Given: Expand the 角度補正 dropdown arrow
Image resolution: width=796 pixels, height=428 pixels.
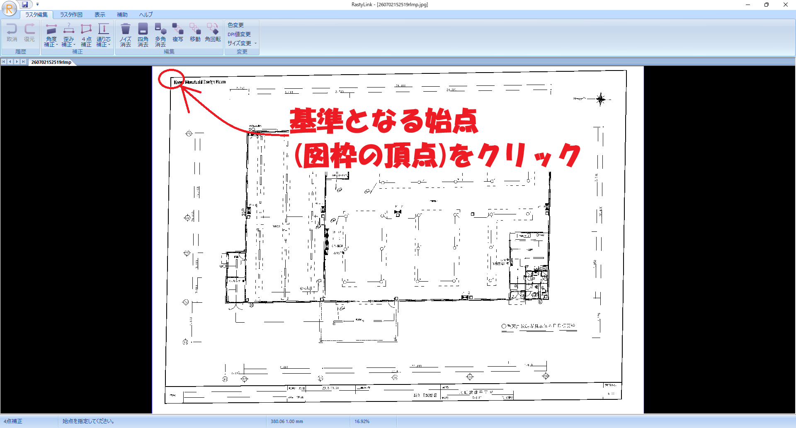Looking at the screenshot, I should (57, 45).
